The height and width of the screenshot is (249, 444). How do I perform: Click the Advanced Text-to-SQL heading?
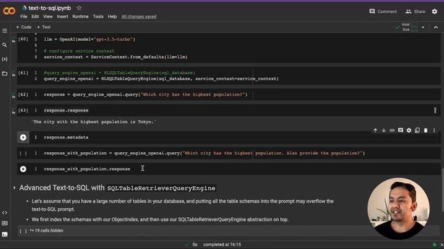pyautogui.click(x=117, y=188)
